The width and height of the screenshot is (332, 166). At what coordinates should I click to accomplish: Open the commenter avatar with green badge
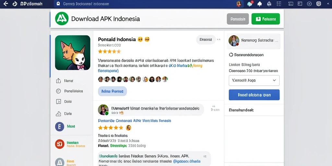coord(103,110)
